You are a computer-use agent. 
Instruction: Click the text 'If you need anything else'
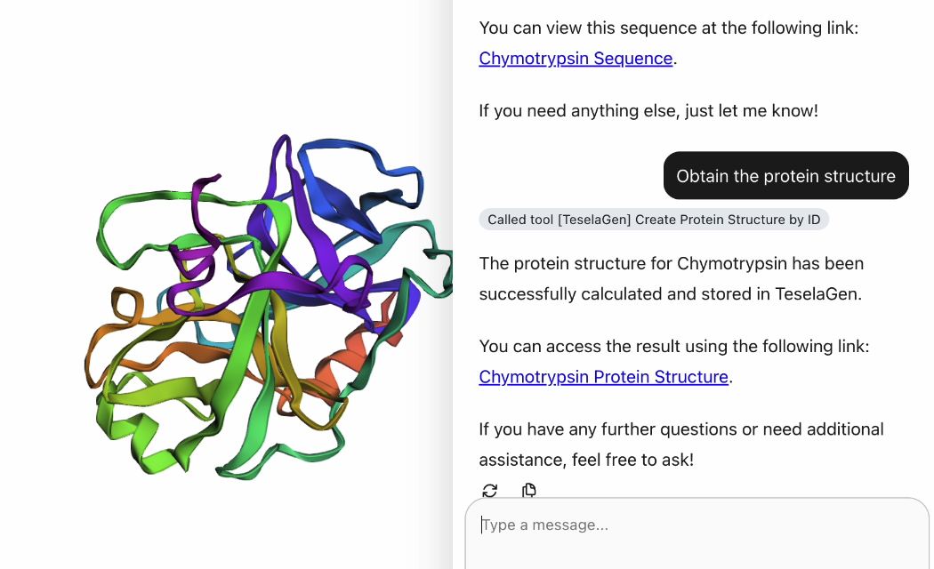click(648, 111)
